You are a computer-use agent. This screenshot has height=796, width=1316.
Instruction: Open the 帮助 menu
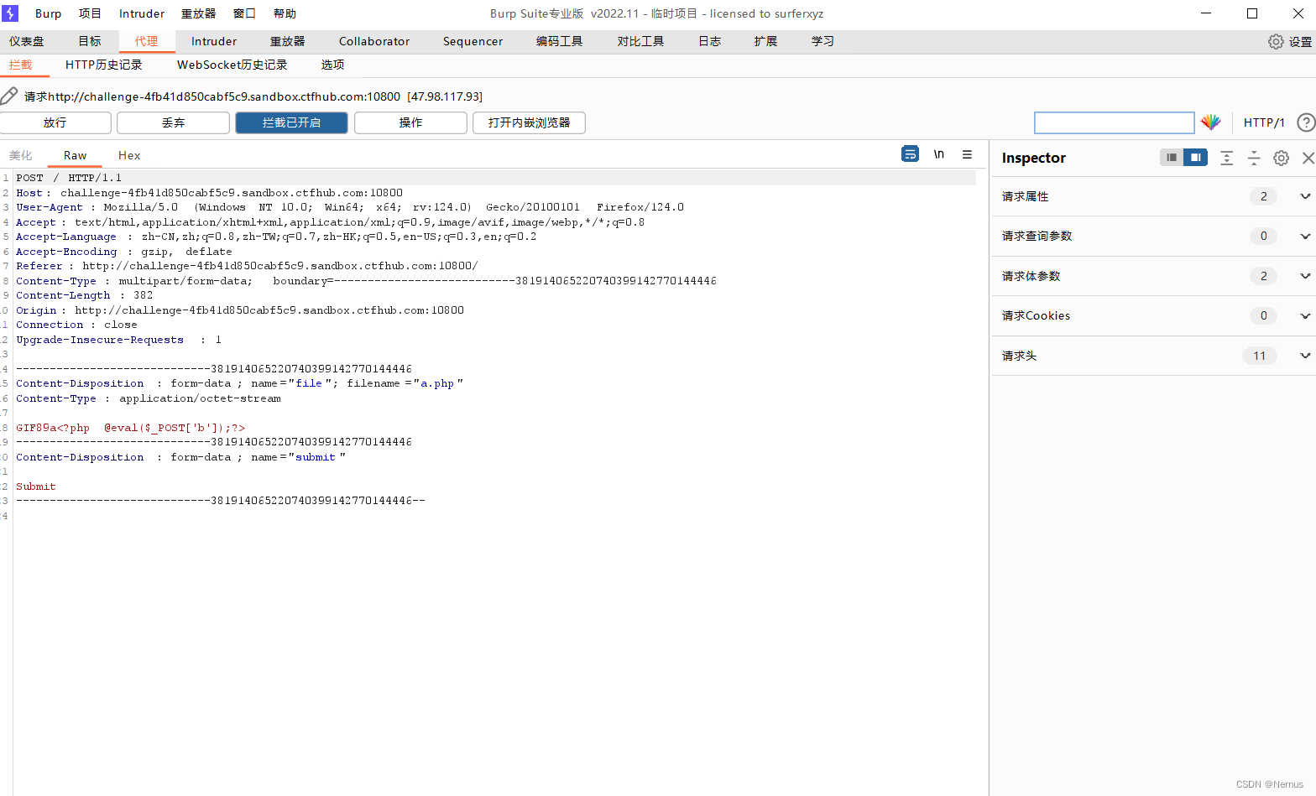(285, 13)
